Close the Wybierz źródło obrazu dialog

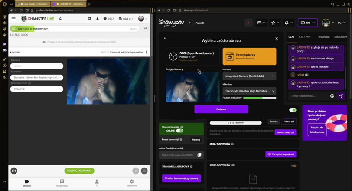tap(277, 39)
